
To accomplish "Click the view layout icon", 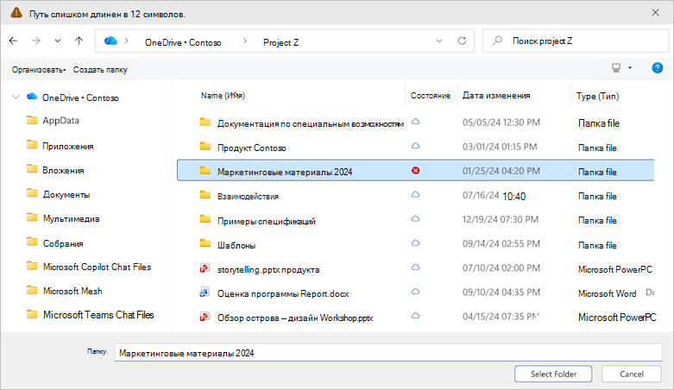I will [616, 68].
